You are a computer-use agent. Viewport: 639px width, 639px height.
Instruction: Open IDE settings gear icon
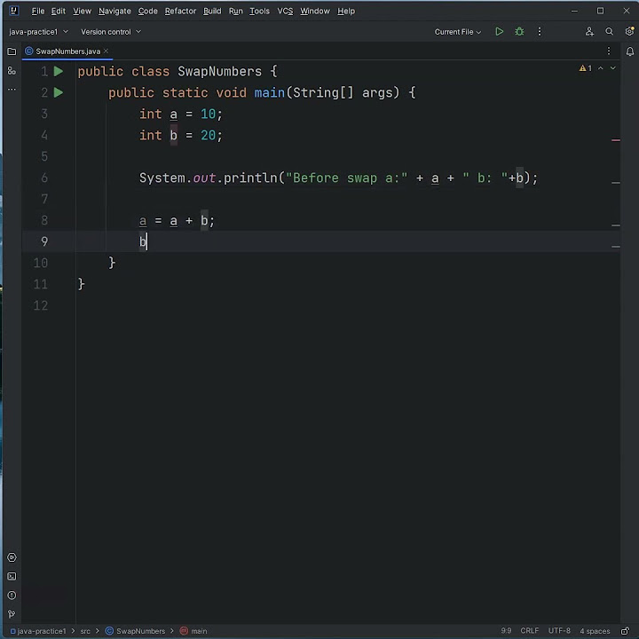pyautogui.click(x=629, y=31)
